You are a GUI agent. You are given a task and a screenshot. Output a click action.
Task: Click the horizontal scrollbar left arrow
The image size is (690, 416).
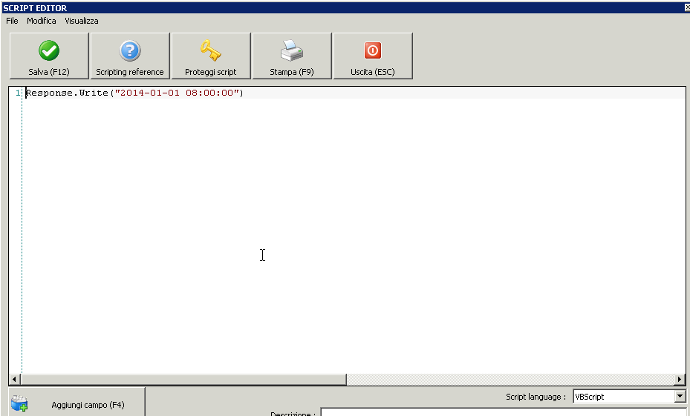pyautogui.click(x=14, y=379)
